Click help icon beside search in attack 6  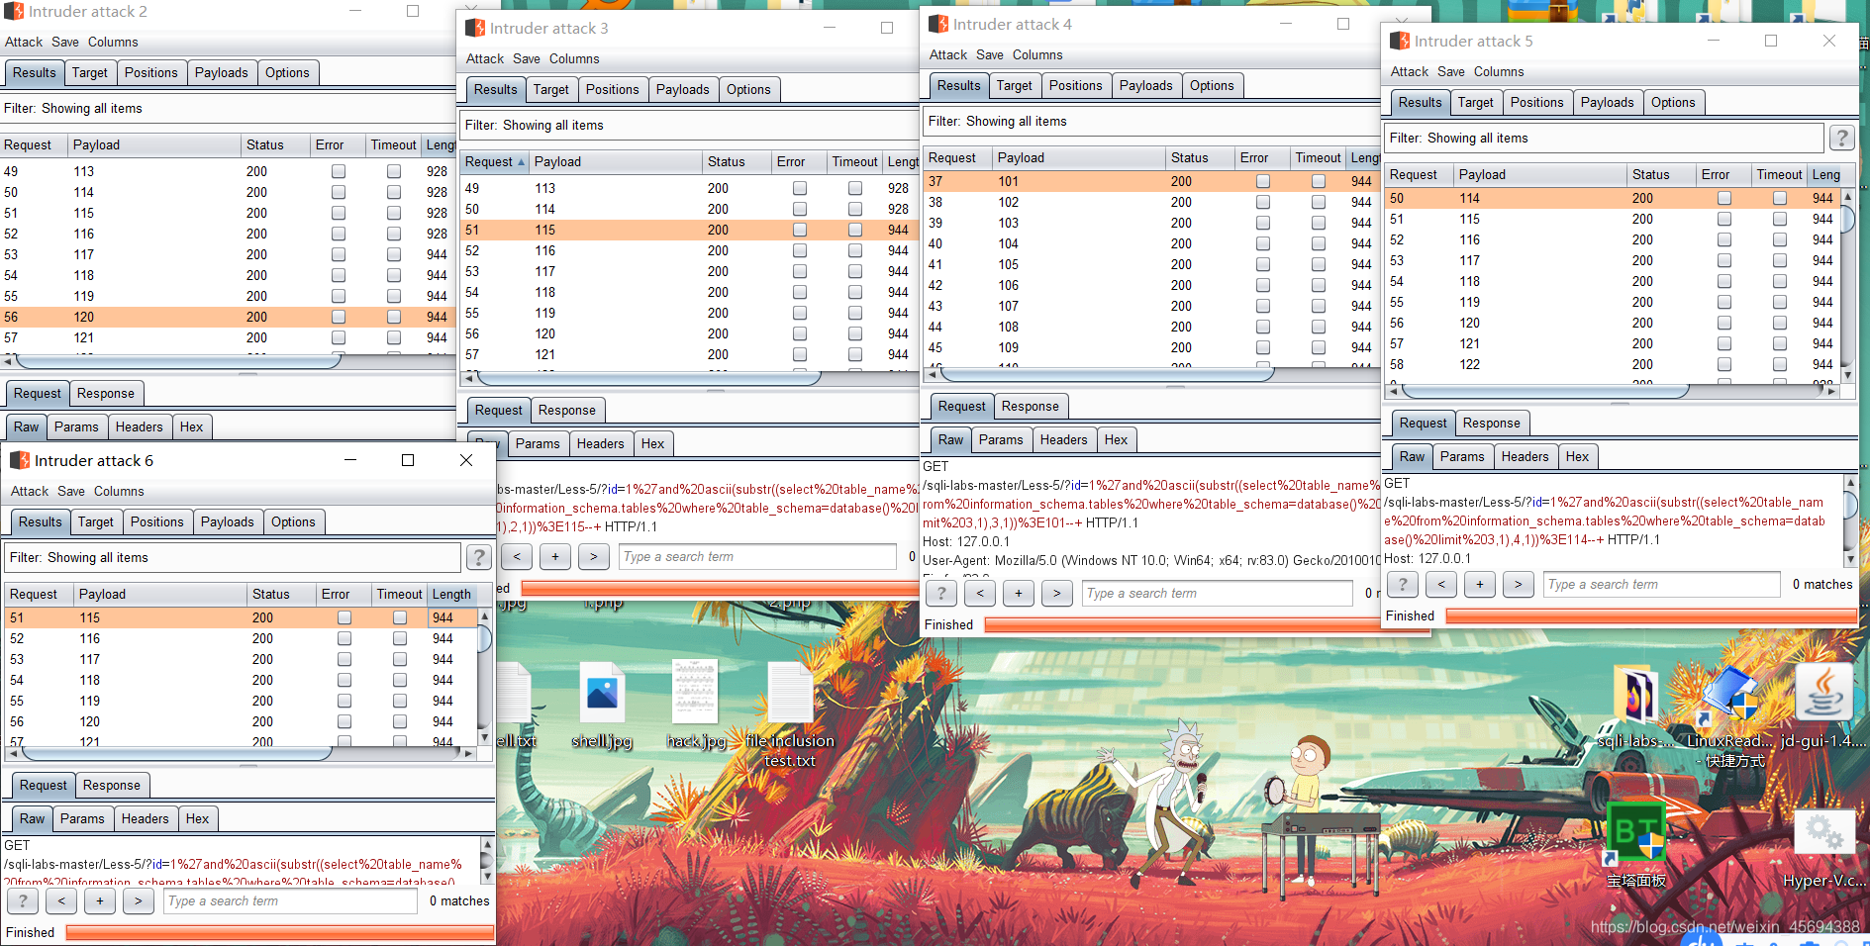[x=23, y=900]
